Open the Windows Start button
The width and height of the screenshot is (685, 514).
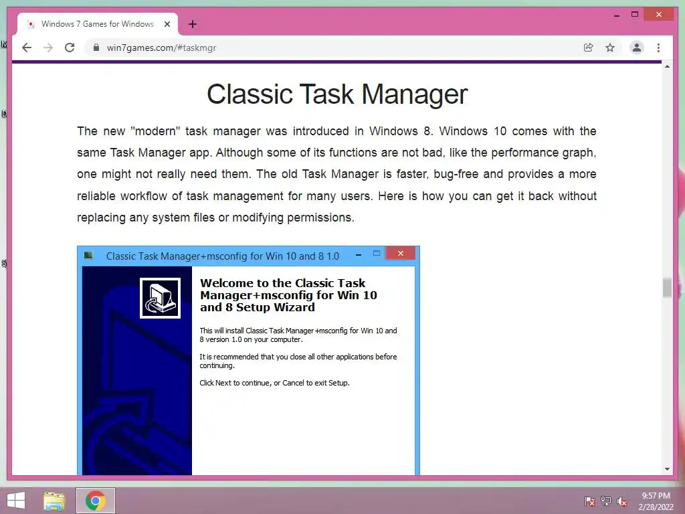click(x=16, y=501)
